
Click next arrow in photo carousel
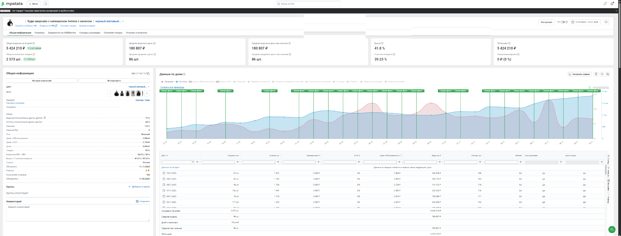click(147, 94)
